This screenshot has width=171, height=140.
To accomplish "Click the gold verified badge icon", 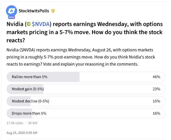I will (x=53, y=11).
